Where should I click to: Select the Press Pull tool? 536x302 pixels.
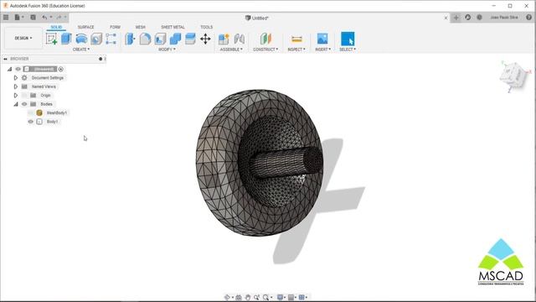(x=130, y=39)
